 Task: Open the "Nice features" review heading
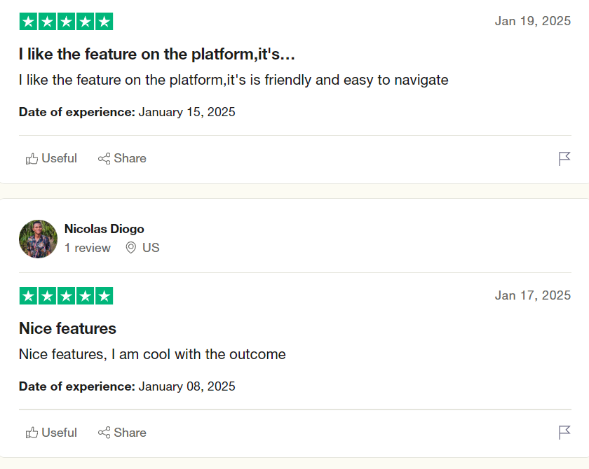pos(67,328)
